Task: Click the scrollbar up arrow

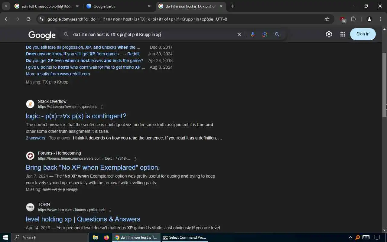Action: [384, 29]
